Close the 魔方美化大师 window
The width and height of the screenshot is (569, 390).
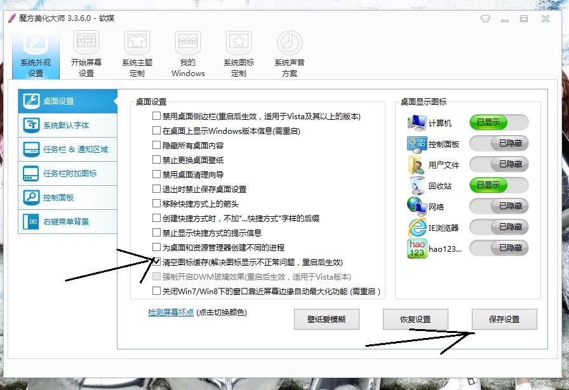tap(546, 18)
